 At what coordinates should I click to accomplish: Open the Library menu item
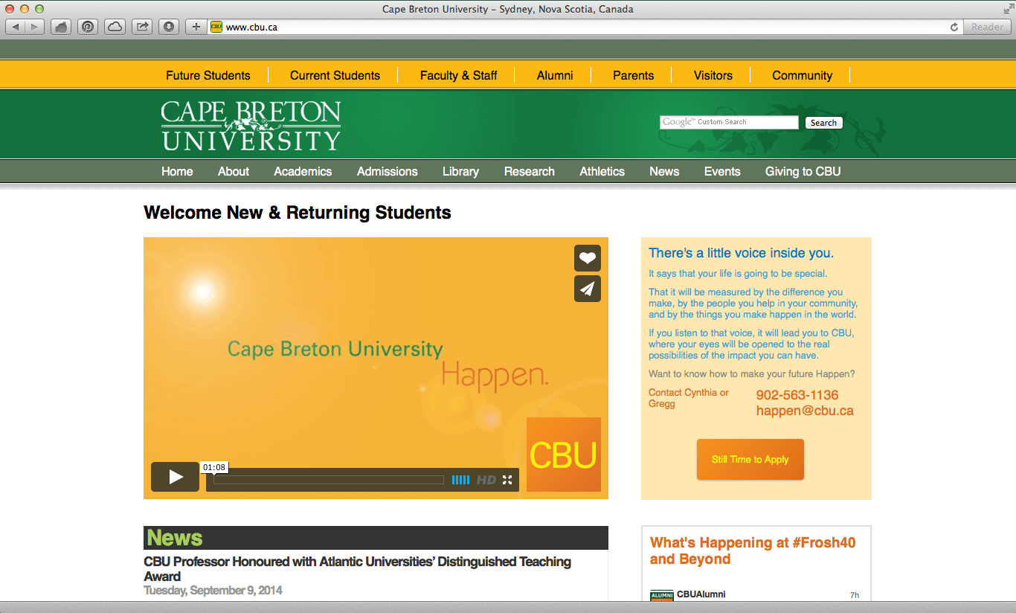tap(460, 171)
